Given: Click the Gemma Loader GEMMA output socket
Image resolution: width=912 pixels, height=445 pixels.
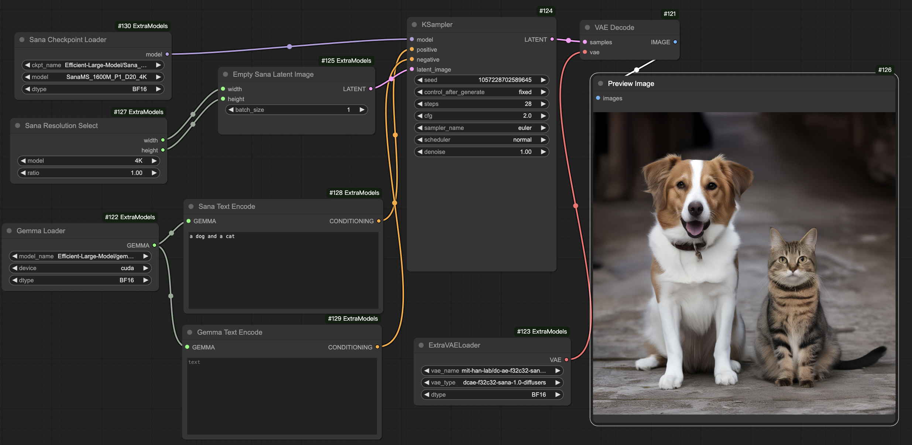Looking at the screenshot, I should 154,245.
